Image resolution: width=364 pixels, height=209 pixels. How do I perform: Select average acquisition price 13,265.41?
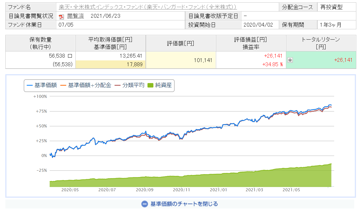[130, 56]
